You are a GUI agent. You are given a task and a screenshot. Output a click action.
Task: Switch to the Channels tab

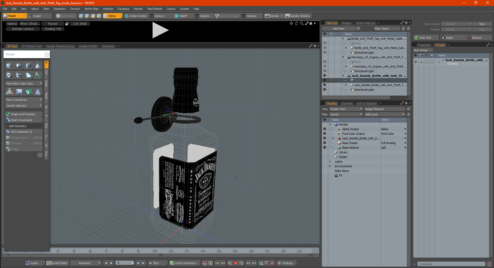click(x=347, y=104)
